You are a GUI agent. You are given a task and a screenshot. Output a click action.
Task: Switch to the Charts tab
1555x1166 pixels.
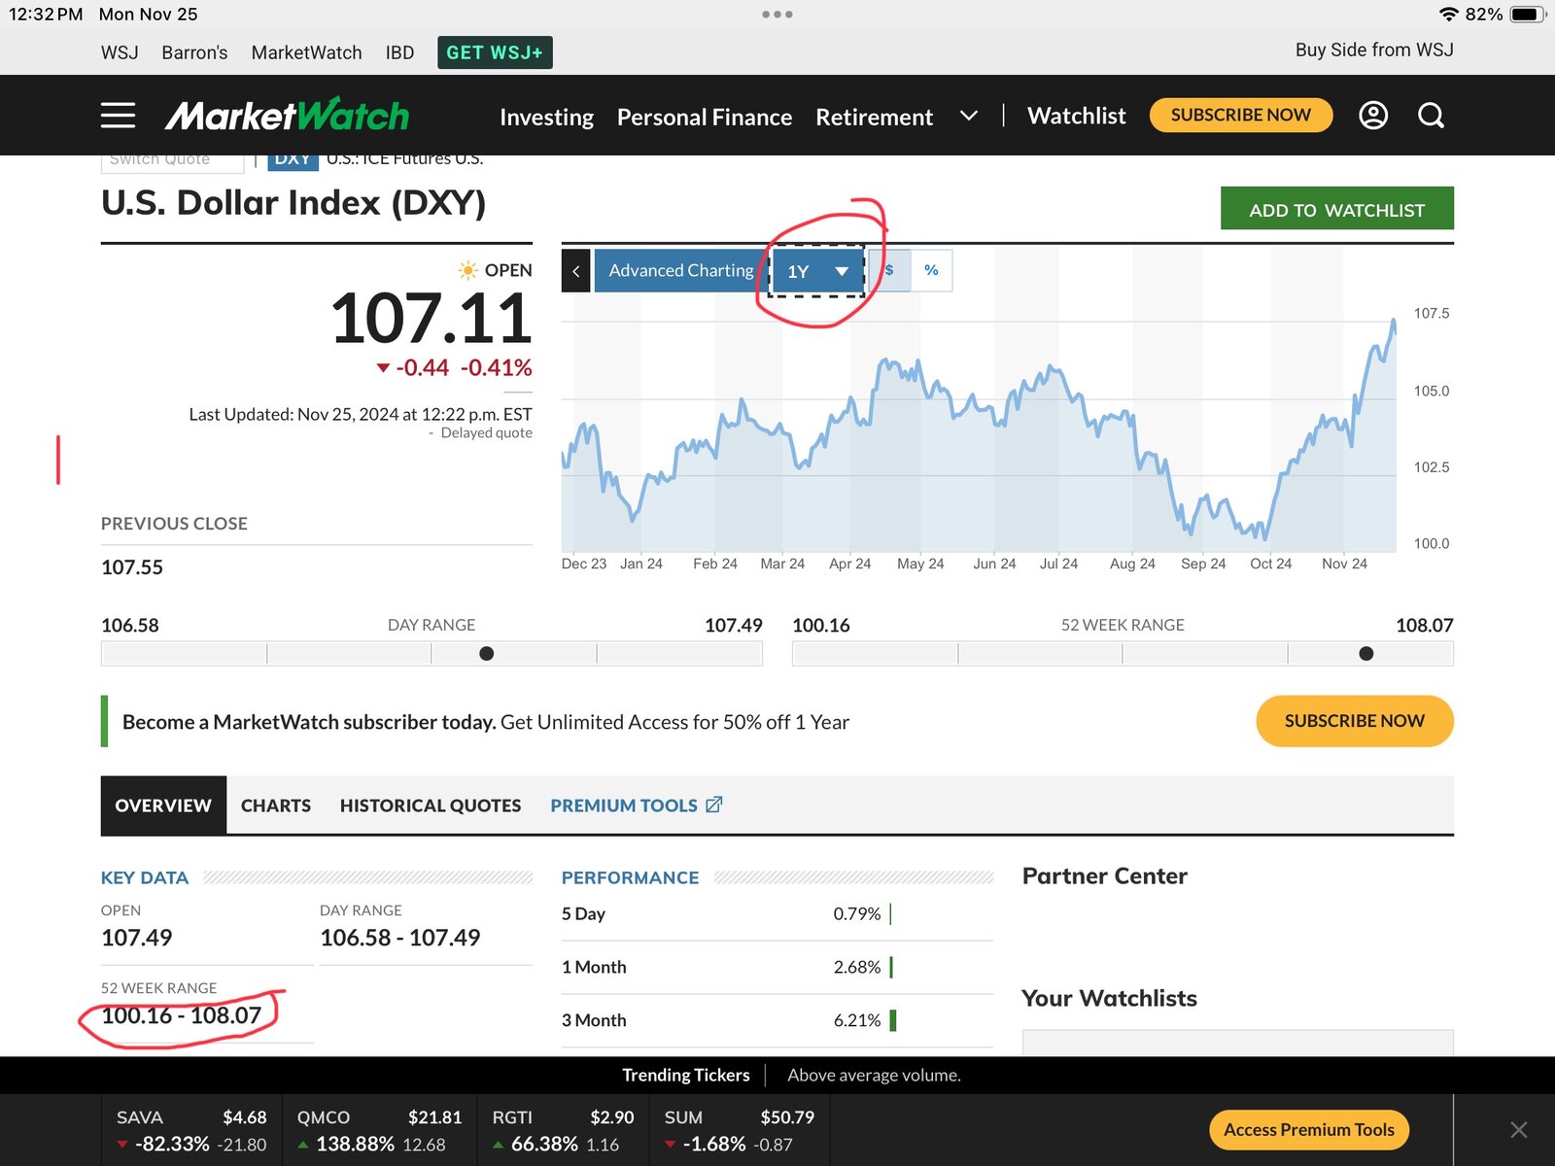[276, 805]
